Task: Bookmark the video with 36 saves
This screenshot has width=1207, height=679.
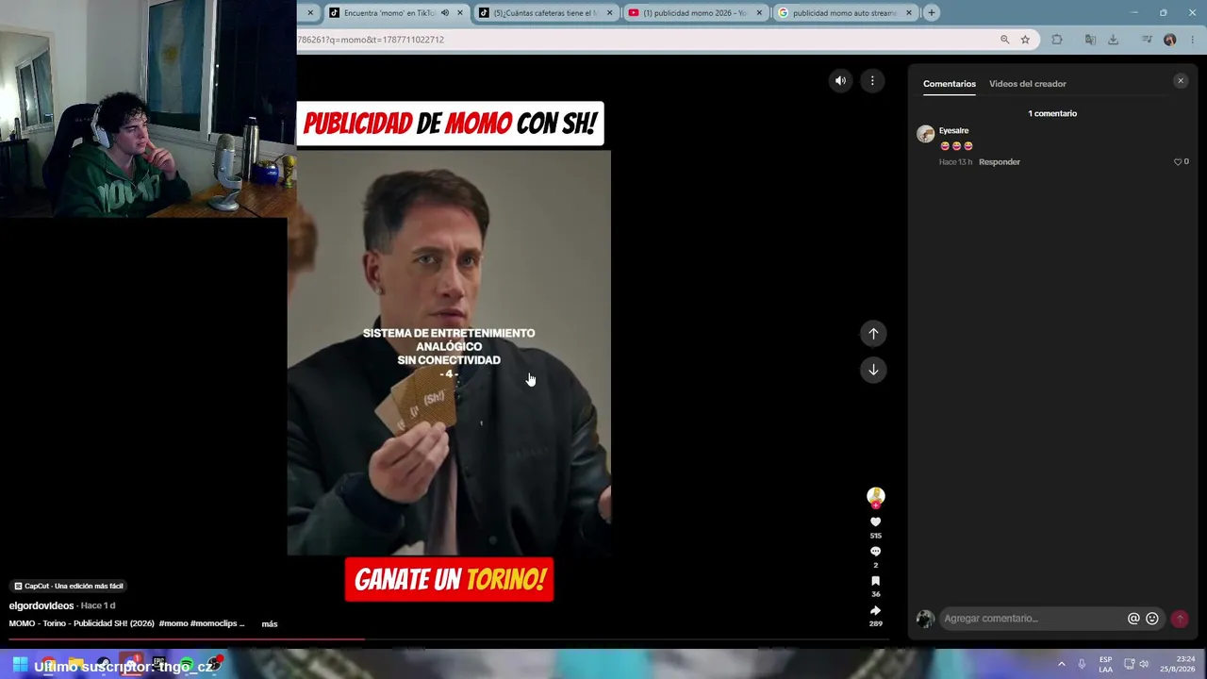Action: pos(875,581)
